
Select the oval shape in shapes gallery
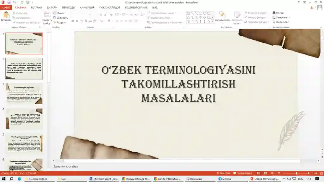click(205, 13)
